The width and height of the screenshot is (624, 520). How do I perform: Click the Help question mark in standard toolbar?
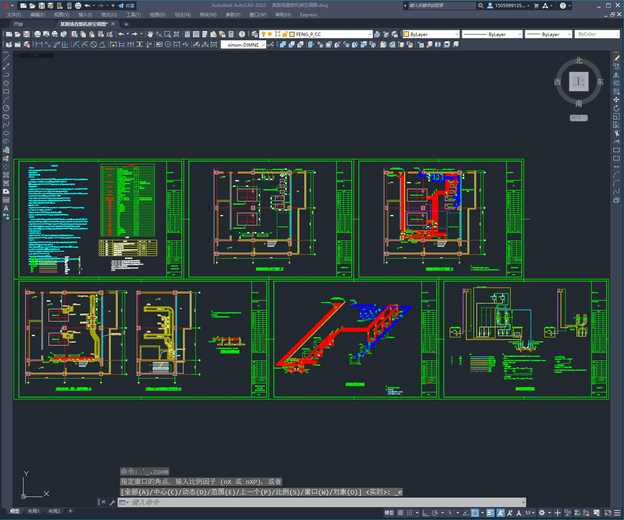(x=242, y=34)
